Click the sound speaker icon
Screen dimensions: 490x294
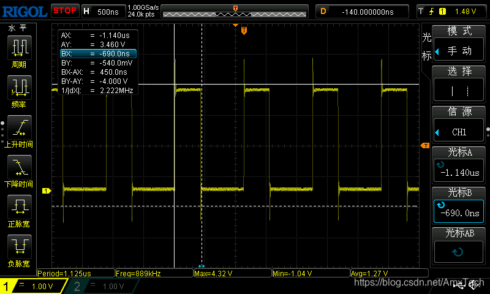coord(474,285)
